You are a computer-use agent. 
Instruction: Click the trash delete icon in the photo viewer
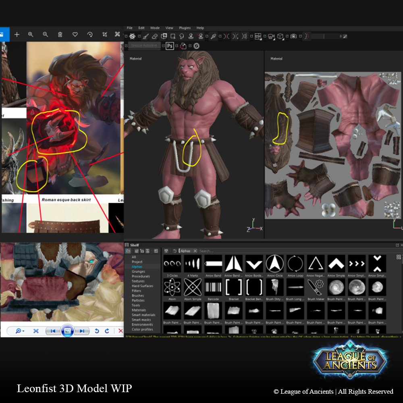[x=60, y=34]
